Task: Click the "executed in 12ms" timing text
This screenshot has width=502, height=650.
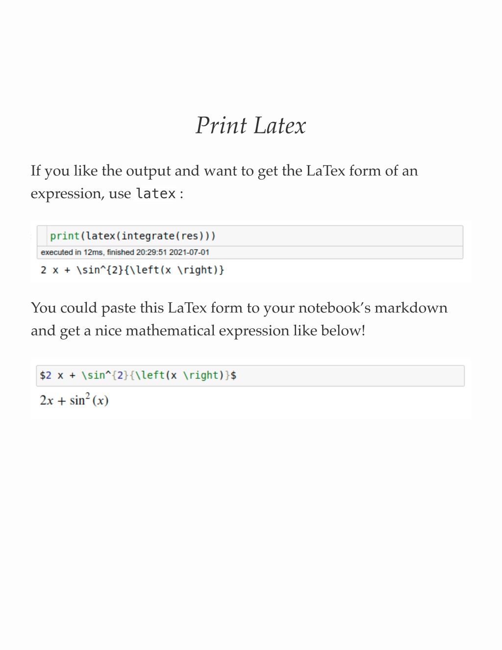Action: point(72,252)
